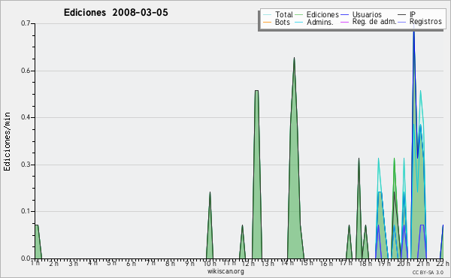Click the "13 h" hour label
Image resolution: width=451 pixels, height=278 pixels.
coord(268,263)
